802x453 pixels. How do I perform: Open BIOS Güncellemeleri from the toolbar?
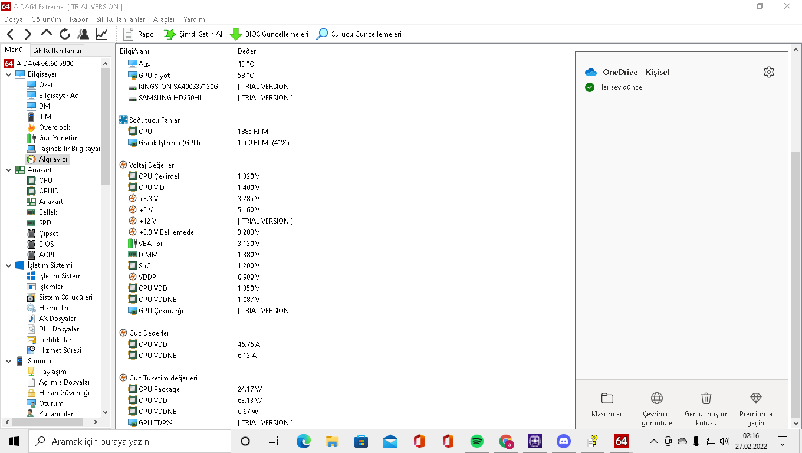click(x=269, y=34)
